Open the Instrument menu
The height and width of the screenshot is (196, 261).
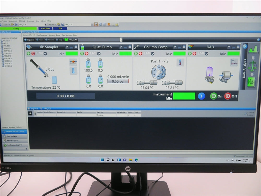[13, 21]
